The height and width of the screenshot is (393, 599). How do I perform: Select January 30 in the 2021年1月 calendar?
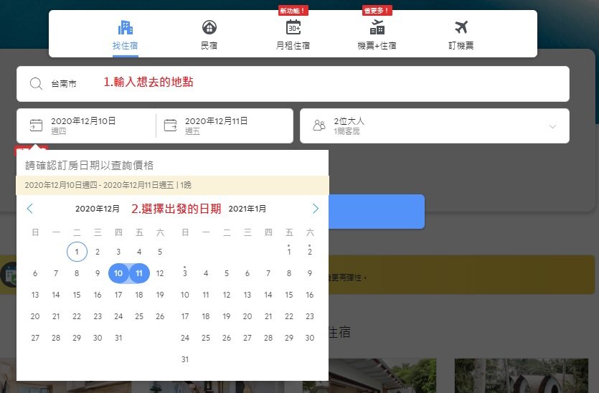pos(310,338)
